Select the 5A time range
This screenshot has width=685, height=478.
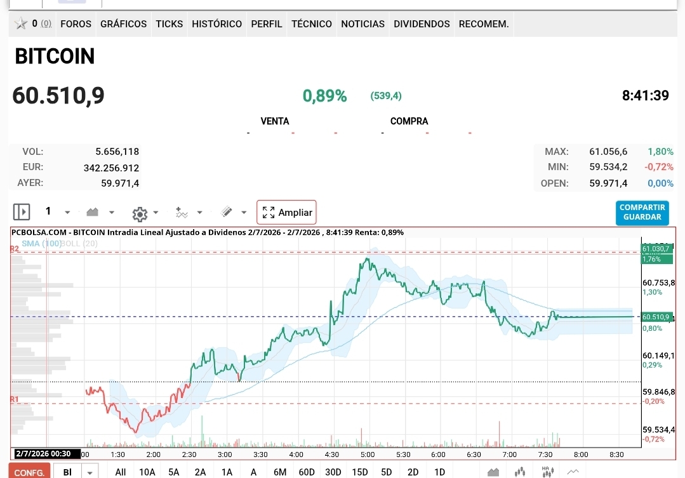click(x=173, y=472)
